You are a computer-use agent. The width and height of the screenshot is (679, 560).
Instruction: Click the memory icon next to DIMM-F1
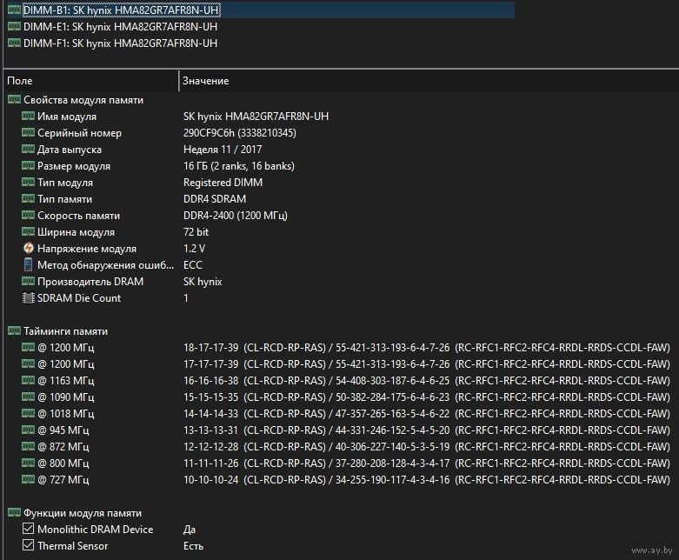(14, 43)
